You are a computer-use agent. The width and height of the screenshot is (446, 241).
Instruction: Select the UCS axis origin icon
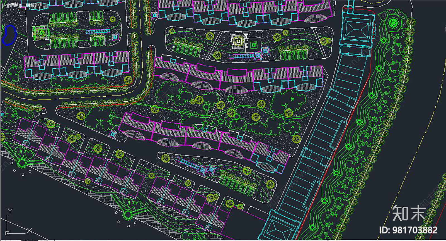tap(8, 233)
